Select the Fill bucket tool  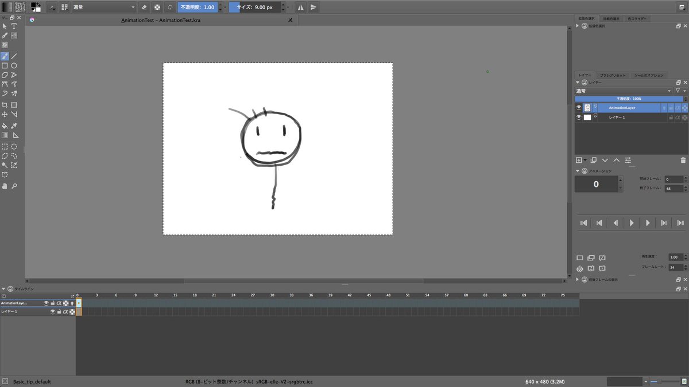5,126
